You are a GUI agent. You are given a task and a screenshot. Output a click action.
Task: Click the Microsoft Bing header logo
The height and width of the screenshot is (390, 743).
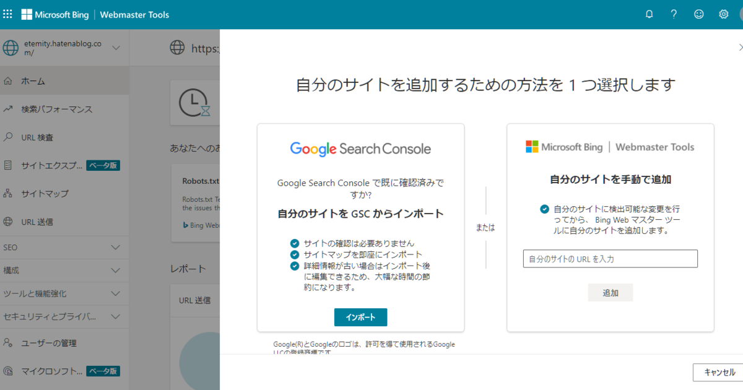coord(55,14)
